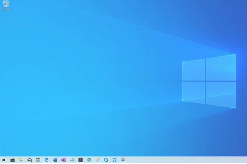The image size is (247, 164).
Task: Open Twitter from the taskbar
Action: 114,160
